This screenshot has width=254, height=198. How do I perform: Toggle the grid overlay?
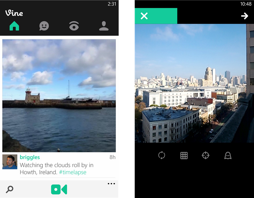point(184,156)
